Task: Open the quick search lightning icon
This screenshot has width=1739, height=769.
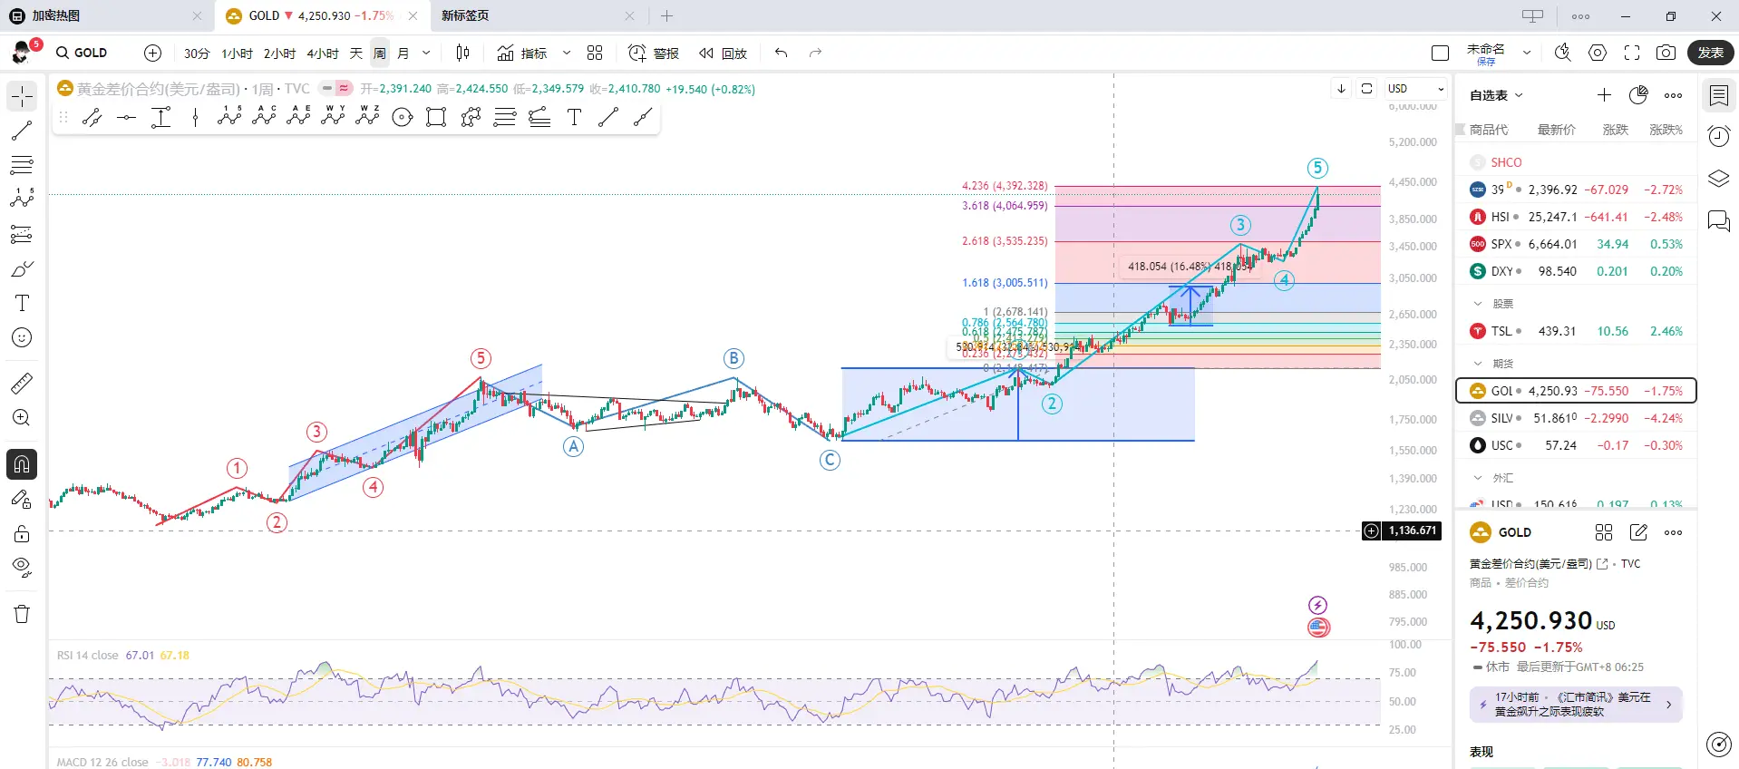Action: click(1562, 53)
